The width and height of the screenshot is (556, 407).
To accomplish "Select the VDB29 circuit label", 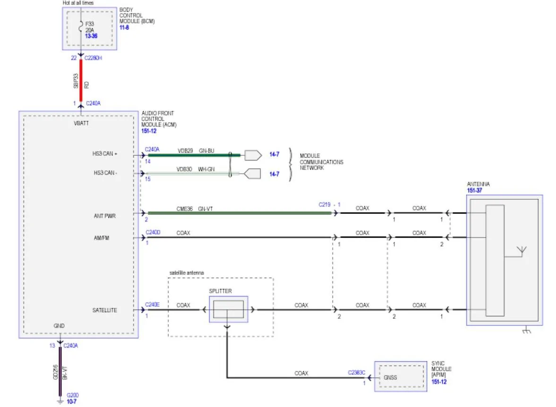I will (185, 151).
